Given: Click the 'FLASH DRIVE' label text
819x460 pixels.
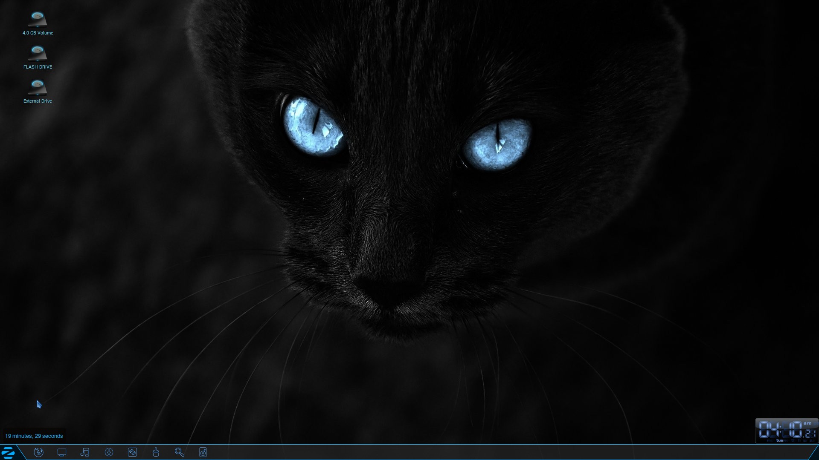Looking at the screenshot, I should 38,67.
